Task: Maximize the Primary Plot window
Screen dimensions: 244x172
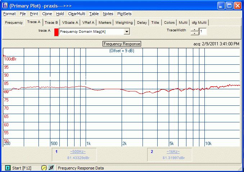Action: pos(229,6)
